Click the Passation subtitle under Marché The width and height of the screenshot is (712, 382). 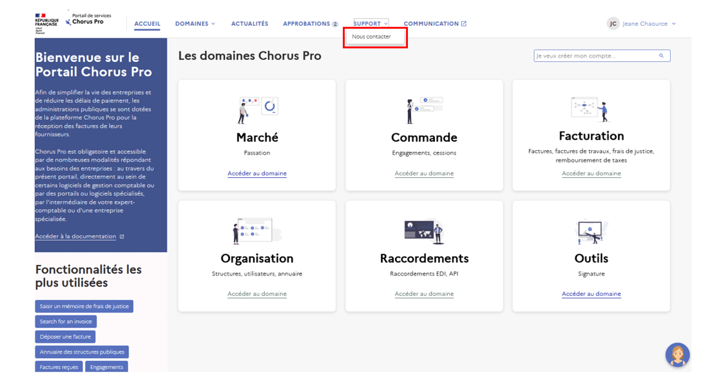tap(257, 153)
